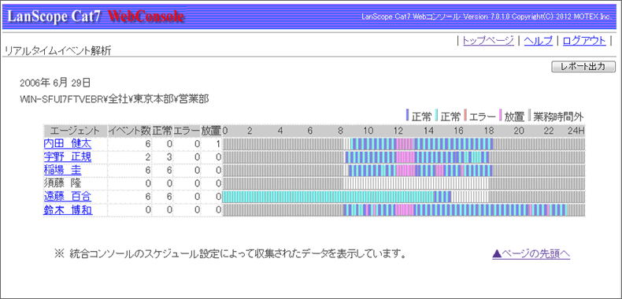622x299 pixels.
Task: Click long cyan bar in 遠藤 百合 timeline
Action: [328, 197]
